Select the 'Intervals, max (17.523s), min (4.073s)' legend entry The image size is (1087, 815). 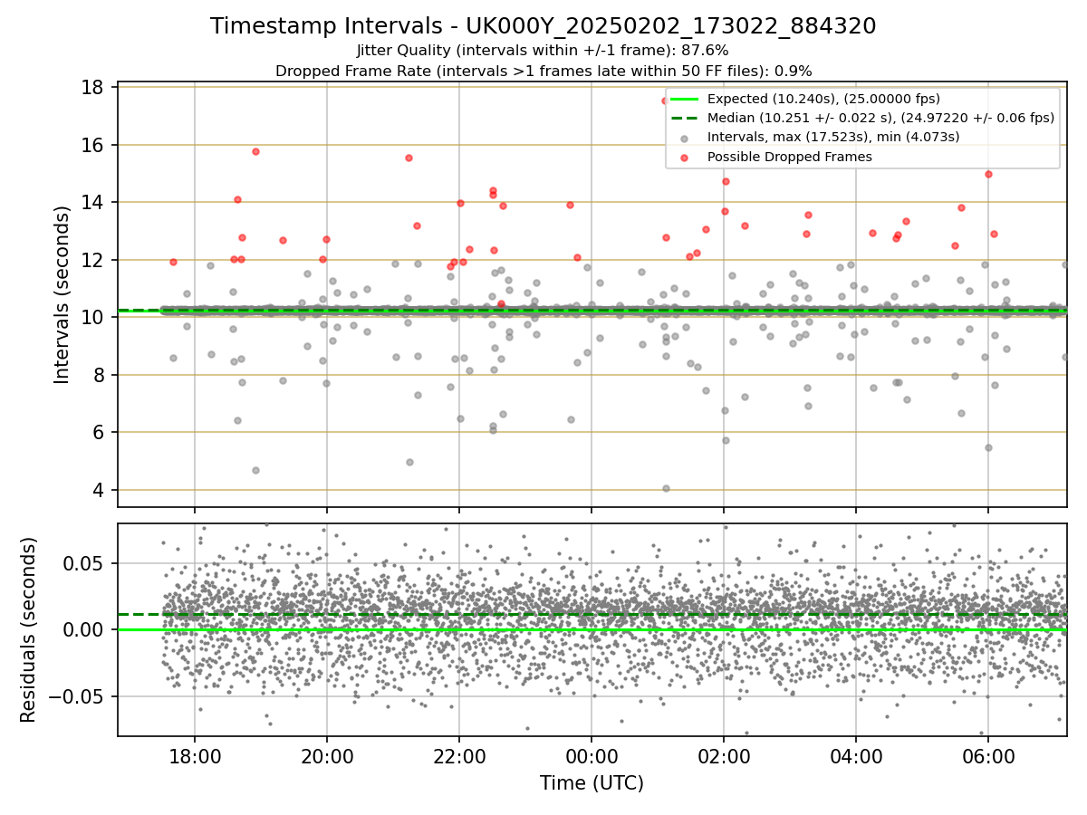pyautogui.click(x=833, y=137)
